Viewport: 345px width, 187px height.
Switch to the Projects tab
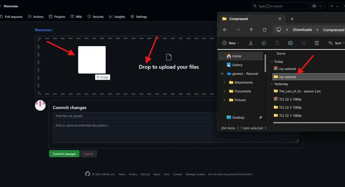57,17
